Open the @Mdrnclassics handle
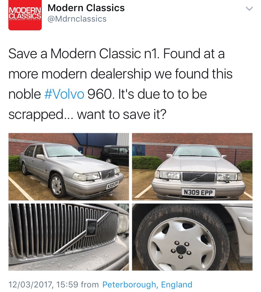 point(77,19)
